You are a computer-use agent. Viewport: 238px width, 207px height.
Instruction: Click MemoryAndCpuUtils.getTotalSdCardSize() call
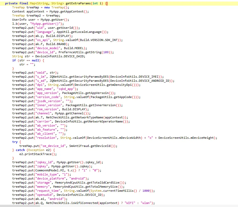pos(89,183)
